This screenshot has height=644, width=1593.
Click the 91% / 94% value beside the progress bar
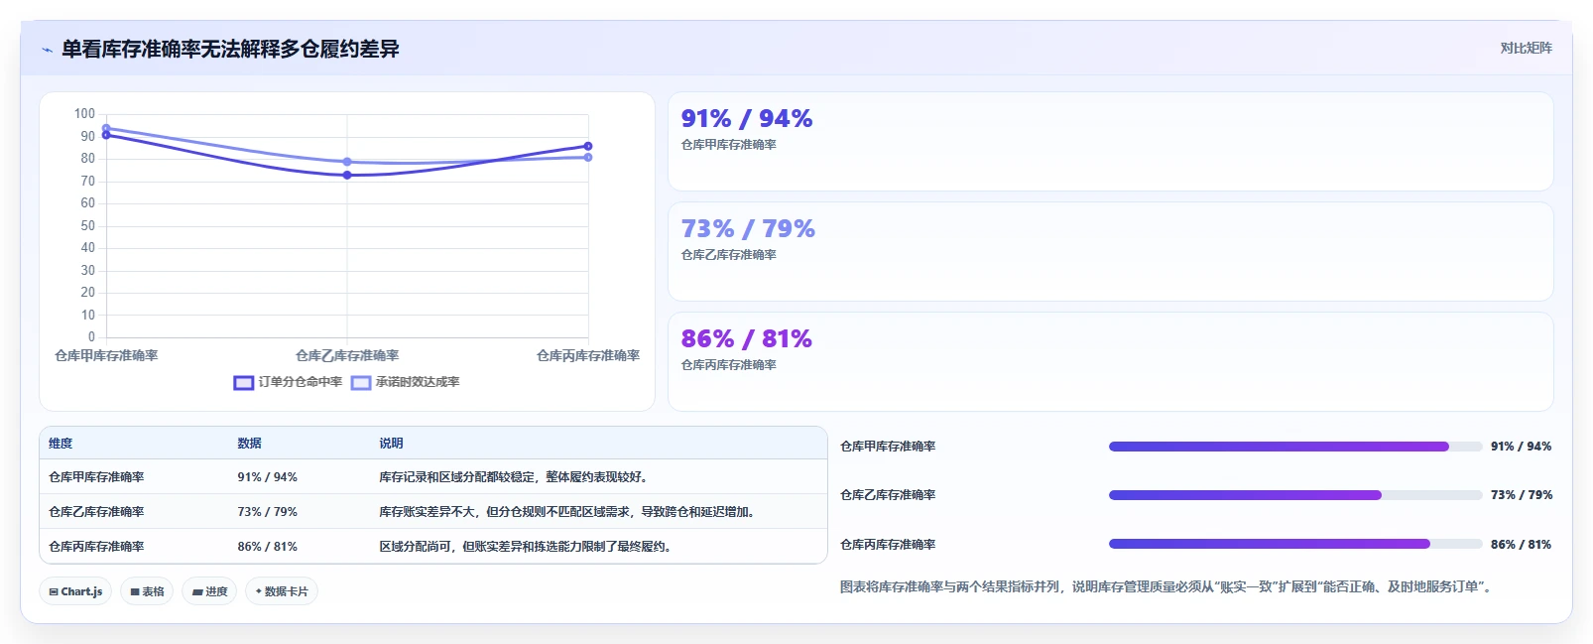[x=1521, y=447]
